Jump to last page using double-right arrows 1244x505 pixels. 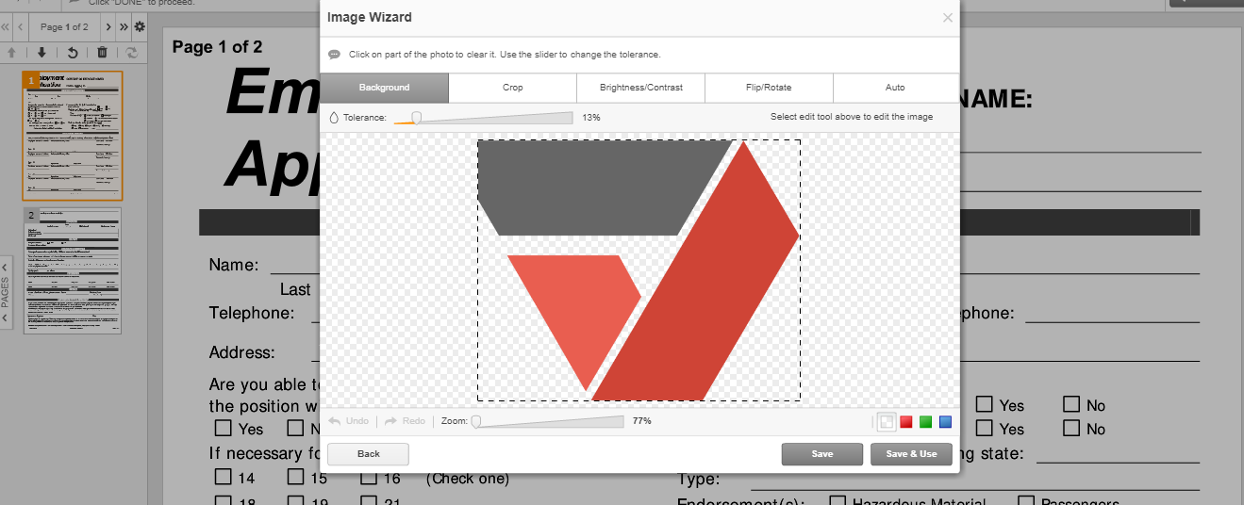coord(124,26)
